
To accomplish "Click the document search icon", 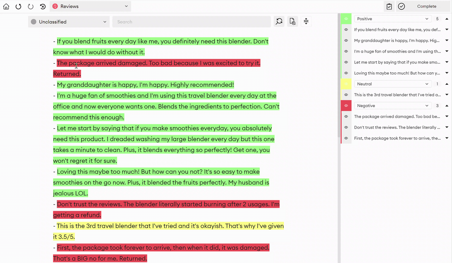I will click(x=292, y=22).
